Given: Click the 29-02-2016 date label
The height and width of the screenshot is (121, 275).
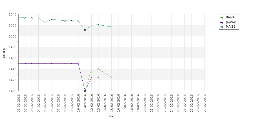Looking at the screenshot, I should [205, 103].
